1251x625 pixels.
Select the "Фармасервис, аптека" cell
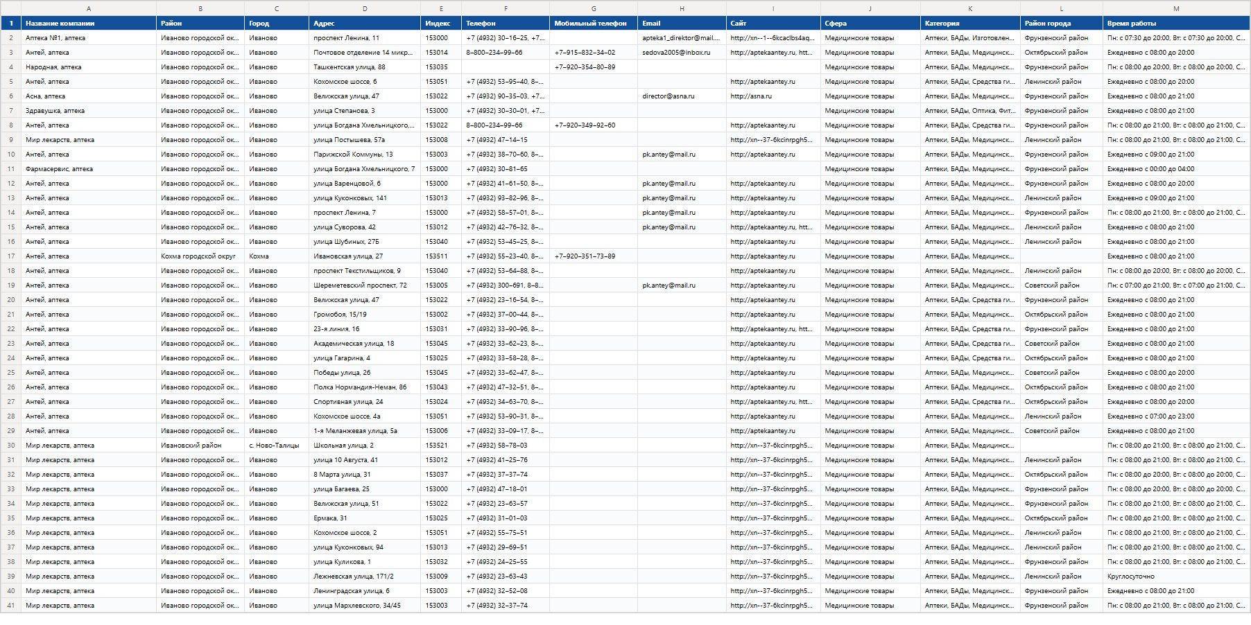tap(89, 169)
